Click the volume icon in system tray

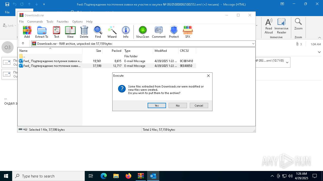pyautogui.click(x=290, y=176)
